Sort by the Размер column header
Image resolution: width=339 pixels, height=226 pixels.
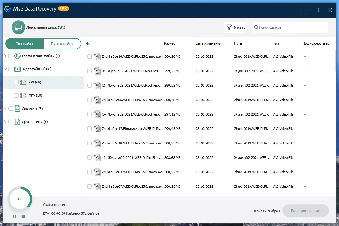pyautogui.click(x=178, y=43)
